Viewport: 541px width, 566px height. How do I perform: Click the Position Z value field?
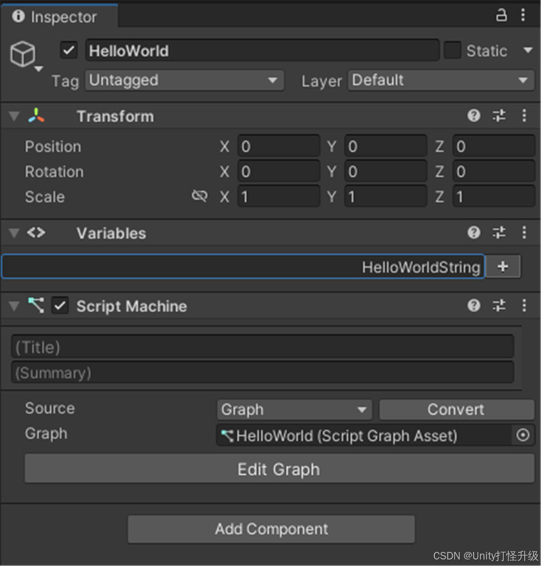494,146
